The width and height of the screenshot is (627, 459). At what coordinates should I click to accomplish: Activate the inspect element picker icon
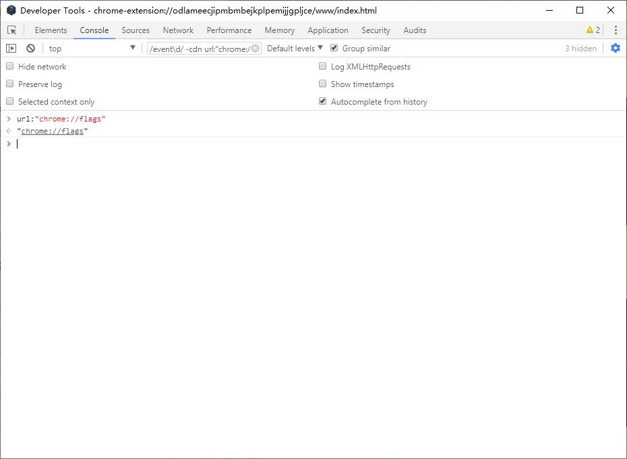click(x=12, y=30)
